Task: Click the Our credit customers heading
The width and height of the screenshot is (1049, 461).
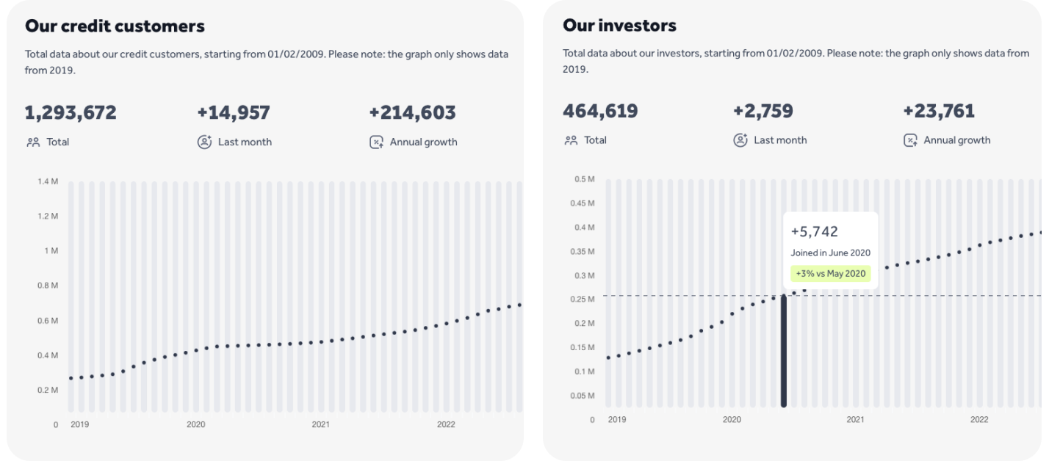Action: pos(115,26)
